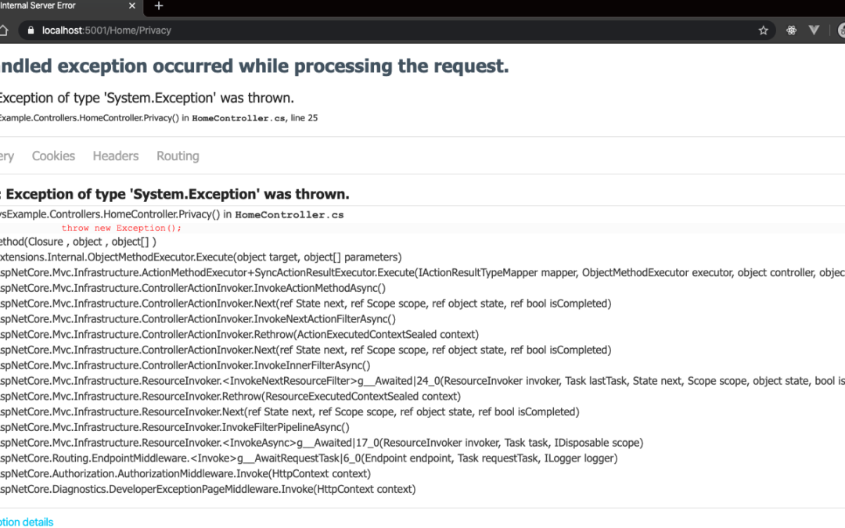The height and width of the screenshot is (528, 845).
Task: Bookmark this page with the star icon
Action: (x=763, y=31)
